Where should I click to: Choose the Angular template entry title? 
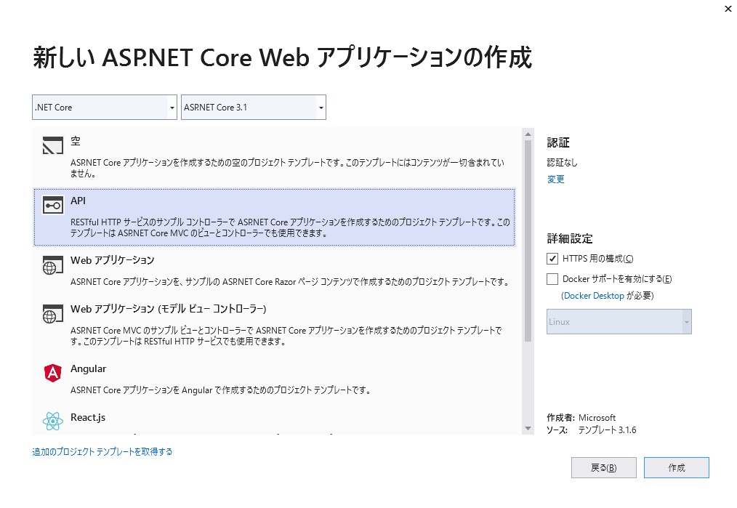coord(88,369)
